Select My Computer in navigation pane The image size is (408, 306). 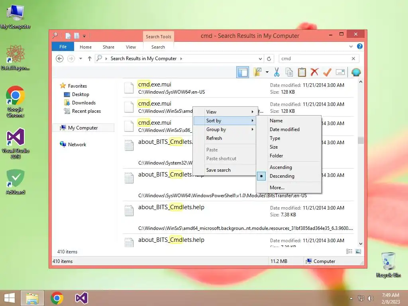coord(83,128)
